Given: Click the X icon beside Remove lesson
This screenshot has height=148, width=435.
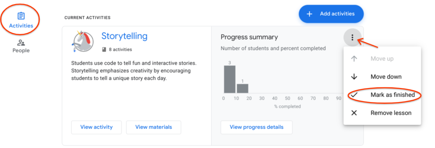Looking at the screenshot, I should point(354,113).
